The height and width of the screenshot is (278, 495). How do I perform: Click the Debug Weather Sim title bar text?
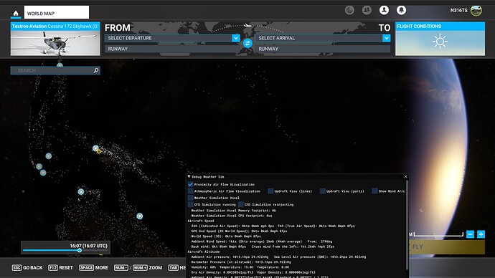(x=208, y=177)
